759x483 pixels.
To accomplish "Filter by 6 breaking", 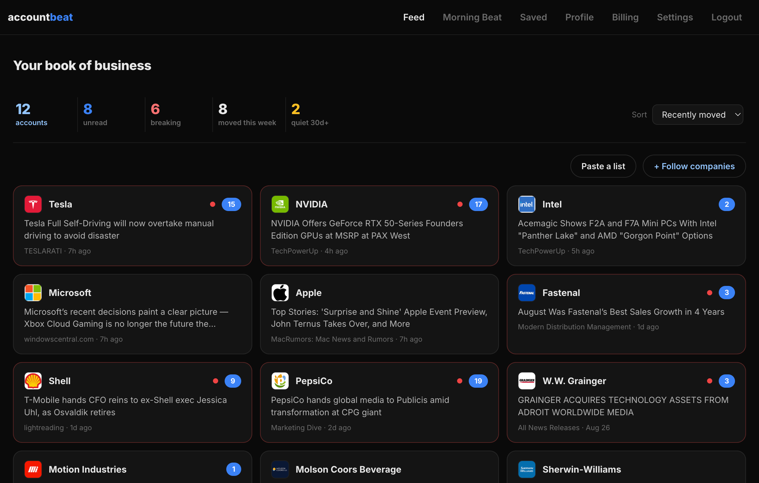I will 166,114.
